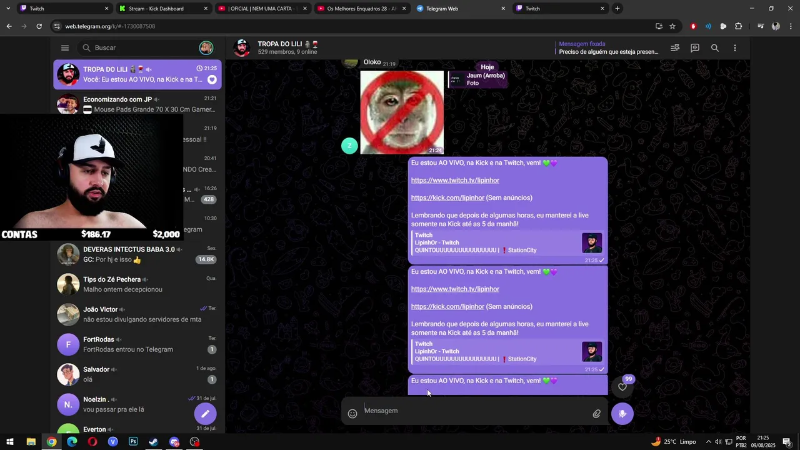This screenshot has width=800, height=450.
Task: Click the Mensagem text input field
Action: [475, 411]
